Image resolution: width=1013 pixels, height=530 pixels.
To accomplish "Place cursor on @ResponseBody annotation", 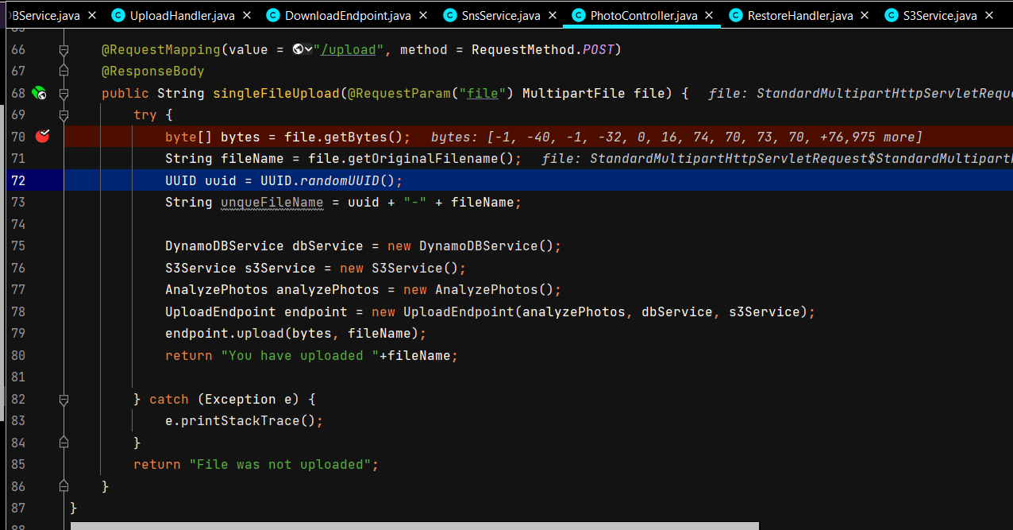I will click(153, 72).
